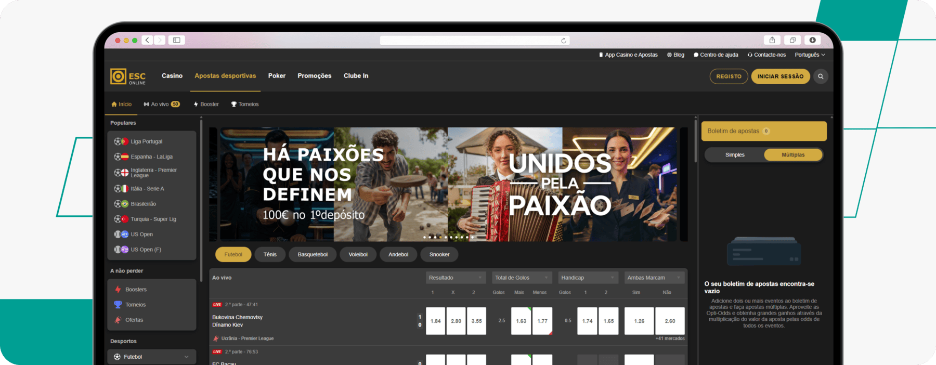Select the Voleibol sport filter

click(358, 254)
